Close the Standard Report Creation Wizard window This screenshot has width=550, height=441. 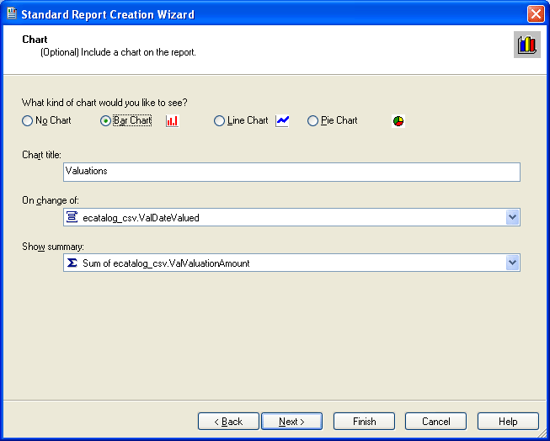[x=535, y=14]
